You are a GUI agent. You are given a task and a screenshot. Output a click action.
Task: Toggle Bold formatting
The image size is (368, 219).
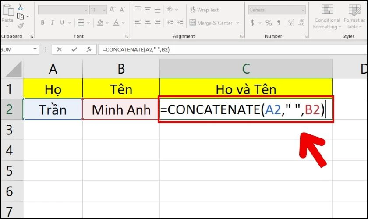pos(42,22)
